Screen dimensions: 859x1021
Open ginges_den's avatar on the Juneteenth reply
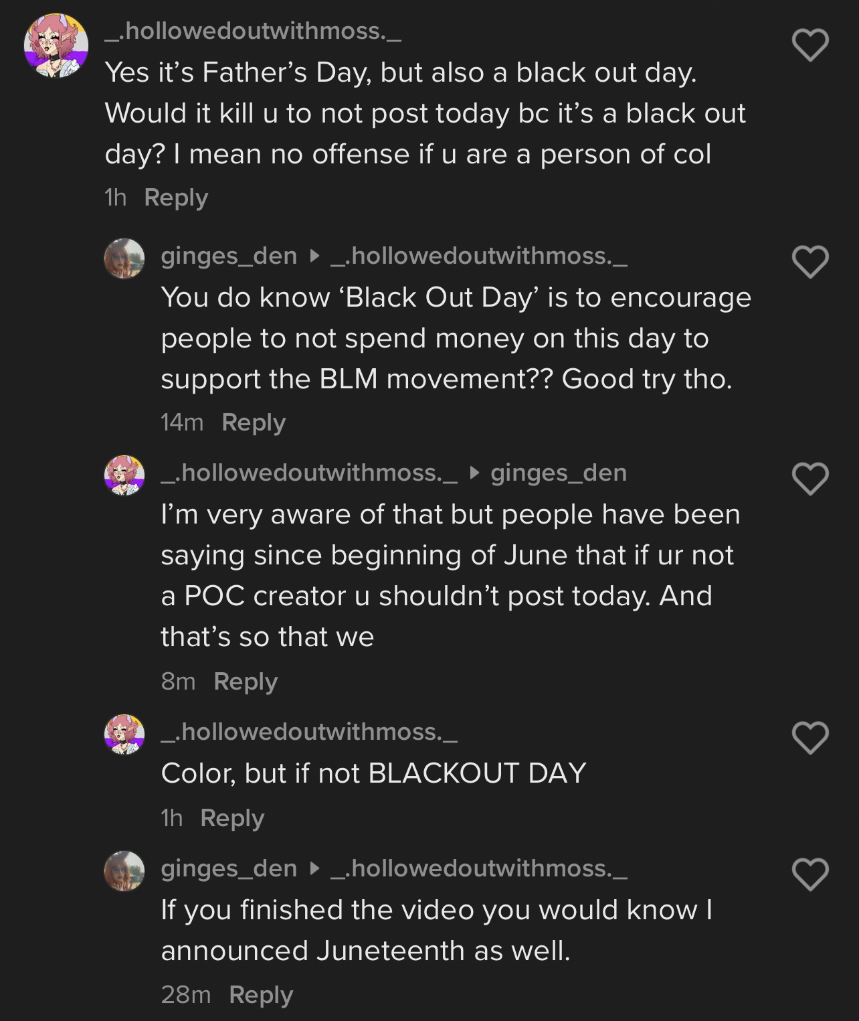(x=124, y=870)
